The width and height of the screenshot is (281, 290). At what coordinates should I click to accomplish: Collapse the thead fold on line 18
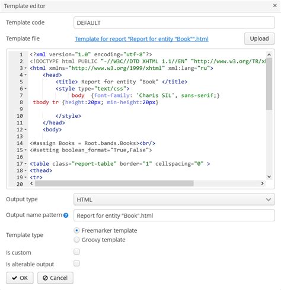(x=25, y=170)
